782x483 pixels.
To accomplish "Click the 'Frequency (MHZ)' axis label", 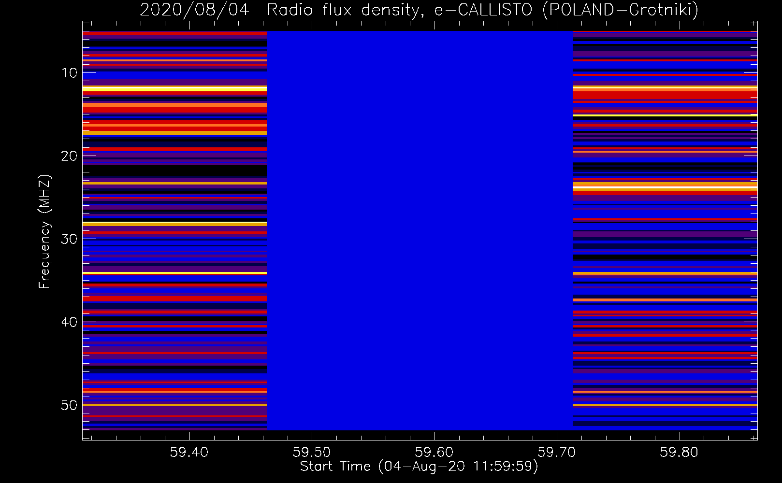I will click(x=44, y=232).
